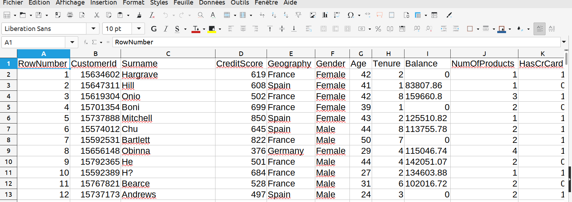Insert a chart using the chart icon
Viewport: 572px width, 202px height.
325,15
